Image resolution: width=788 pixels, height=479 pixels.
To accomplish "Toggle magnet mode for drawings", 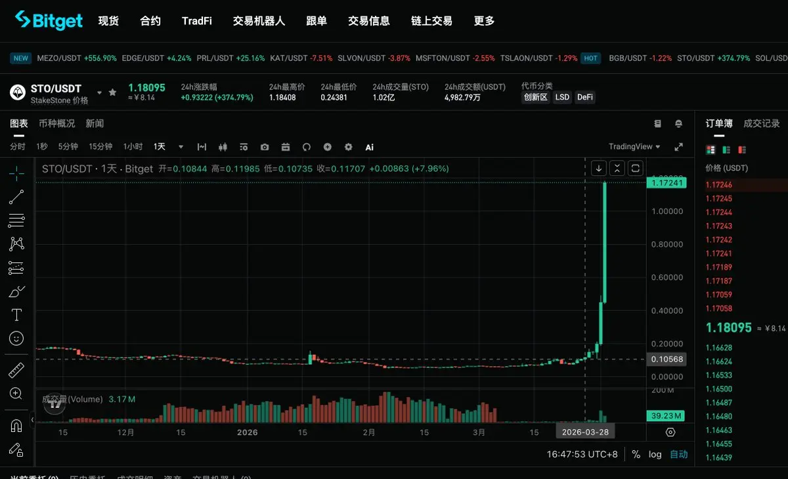I will (16, 426).
